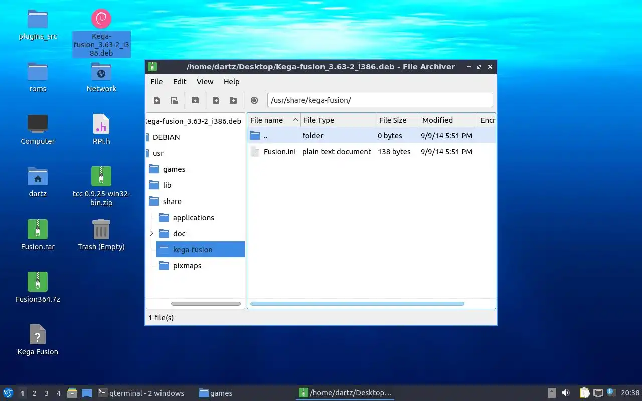Select the Fusion.ini file row
Image resolution: width=642 pixels, height=401 pixels.
tap(371, 152)
